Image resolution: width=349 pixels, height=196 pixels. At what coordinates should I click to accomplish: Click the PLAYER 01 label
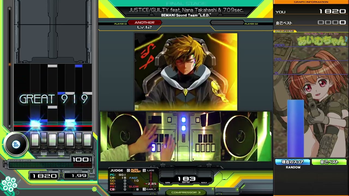(x=121, y=24)
